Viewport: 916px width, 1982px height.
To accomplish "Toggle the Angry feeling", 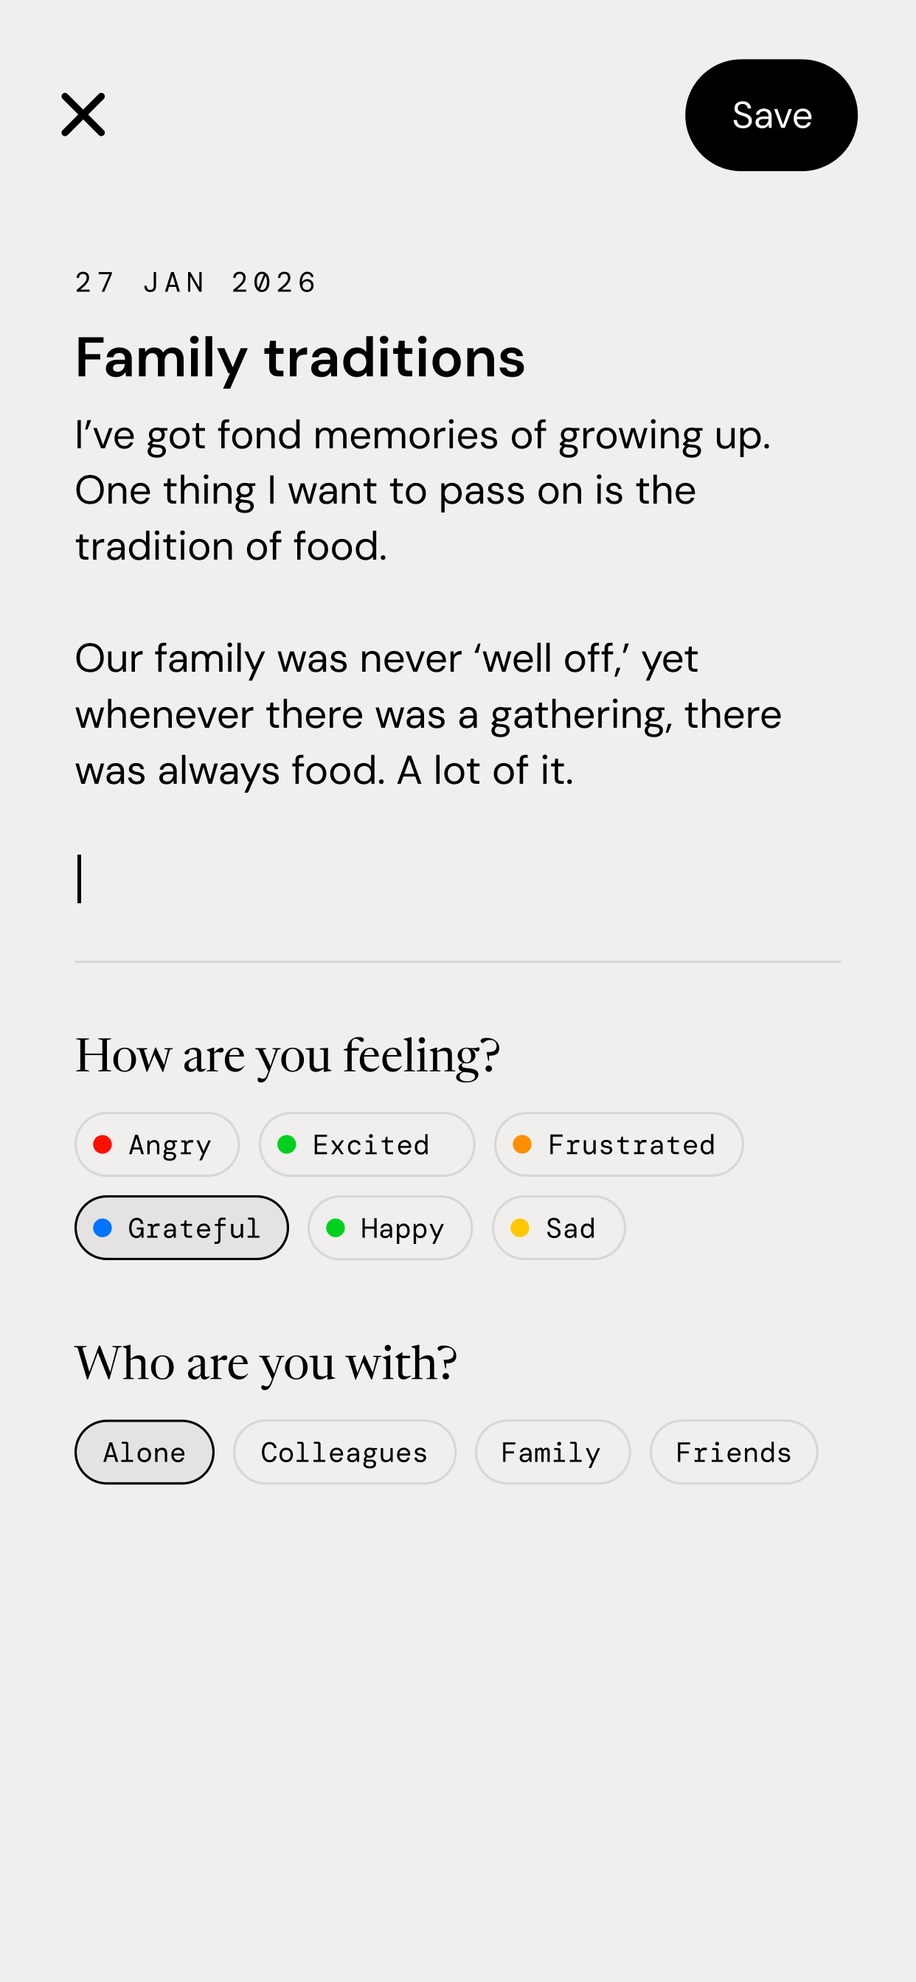I will [x=157, y=1144].
